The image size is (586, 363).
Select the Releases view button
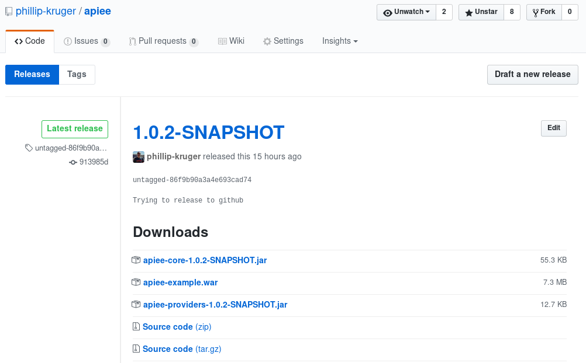pos(32,75)
